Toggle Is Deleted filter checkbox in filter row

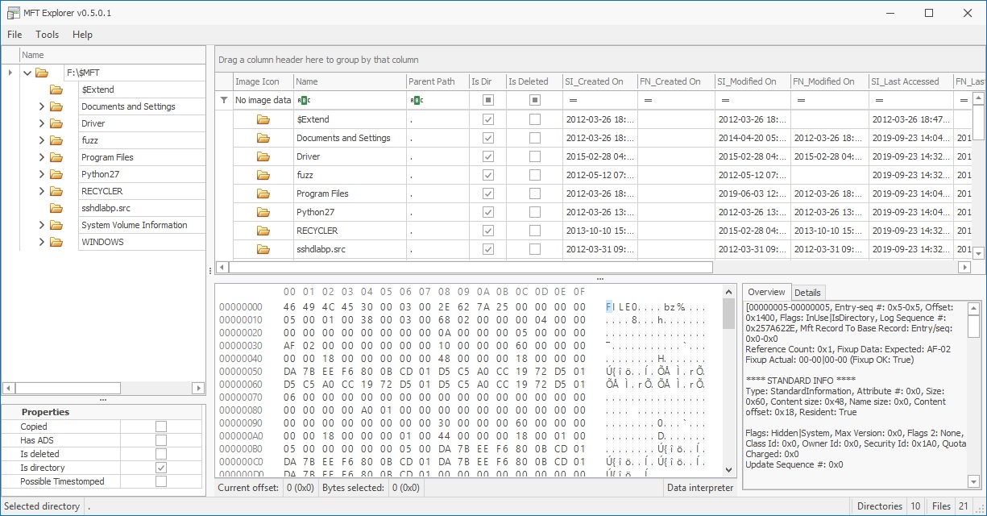point(535,100)
